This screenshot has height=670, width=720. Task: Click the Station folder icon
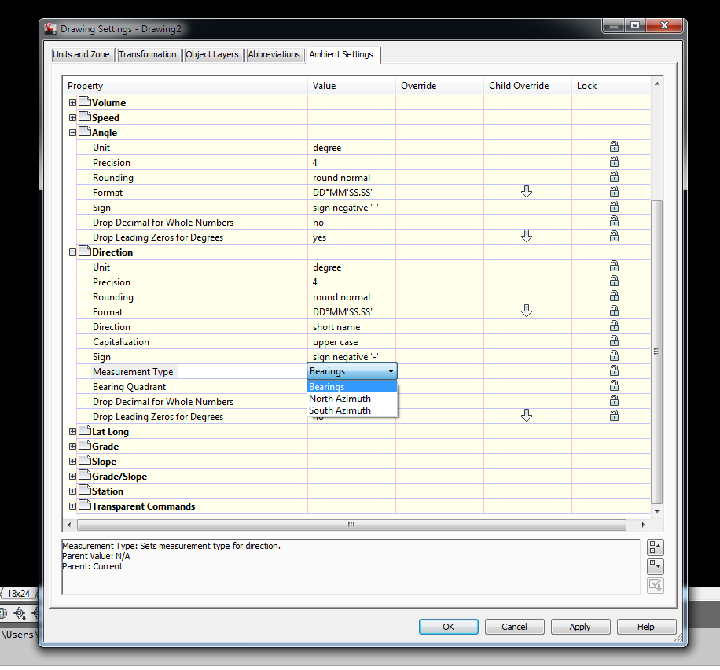84,490
